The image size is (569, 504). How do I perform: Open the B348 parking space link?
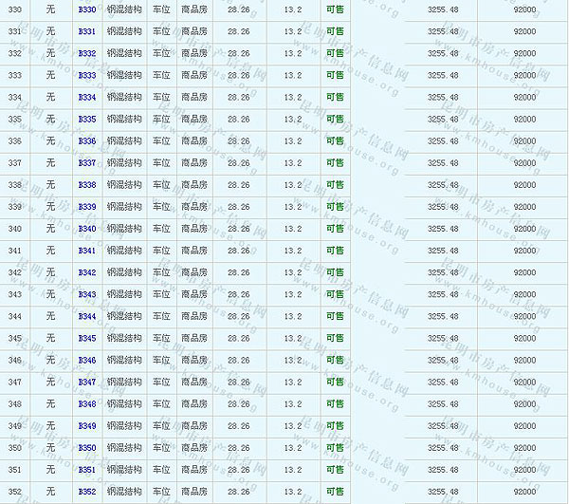(87, 403)
